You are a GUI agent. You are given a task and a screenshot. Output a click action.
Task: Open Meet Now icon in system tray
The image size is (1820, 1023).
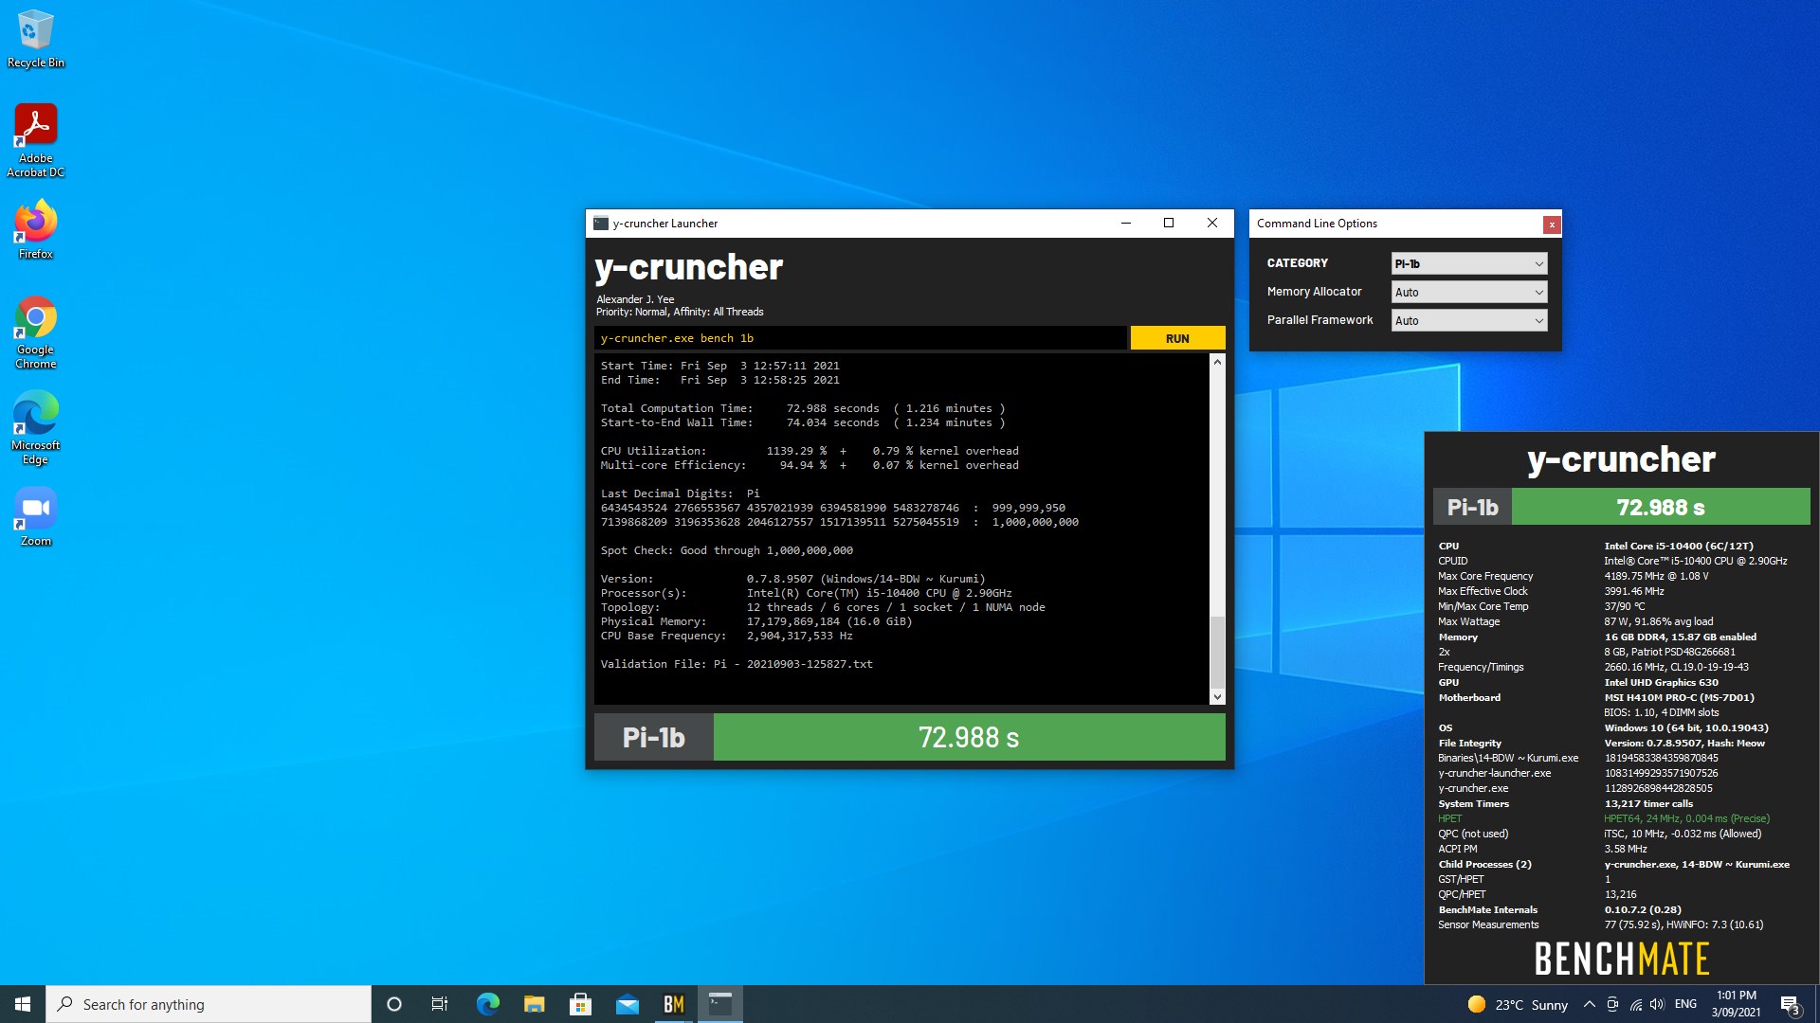click(x=1612, y=1004)
